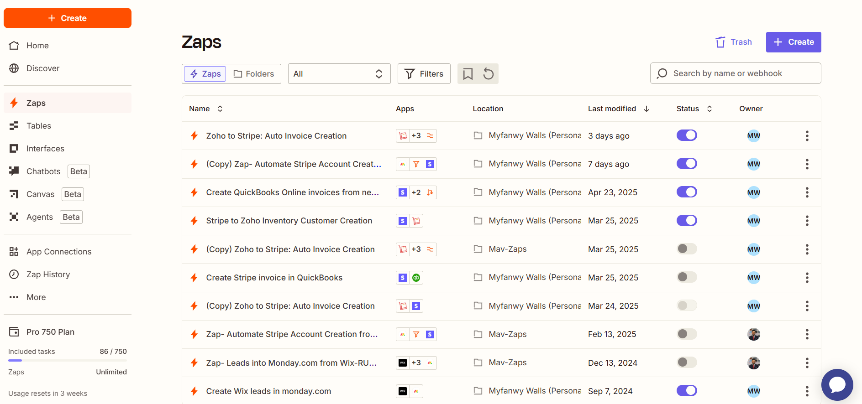Open App Connections
The image size is (862, 404).
(x=68, y=252)
